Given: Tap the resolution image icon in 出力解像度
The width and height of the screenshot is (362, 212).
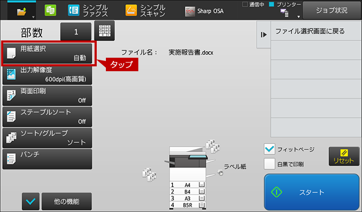Looking at the screenshot, I should [x=11, y=74].
